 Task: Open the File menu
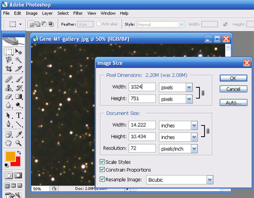(7, 13)
